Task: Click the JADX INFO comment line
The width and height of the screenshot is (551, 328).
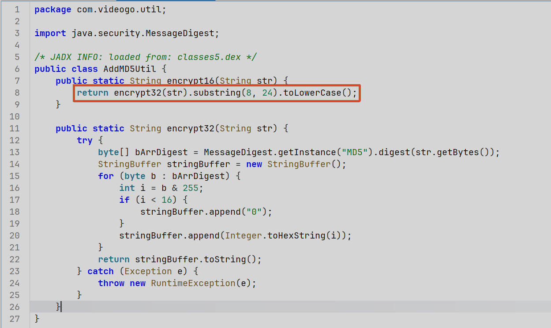Action: coord(146,57)
